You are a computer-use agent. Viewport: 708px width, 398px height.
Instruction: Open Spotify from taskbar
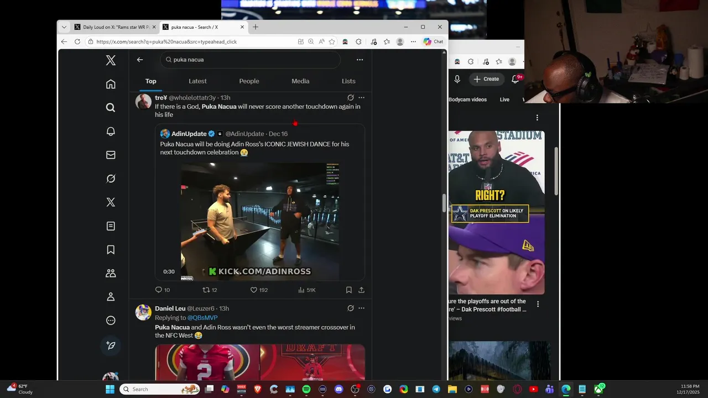point(306,389)
